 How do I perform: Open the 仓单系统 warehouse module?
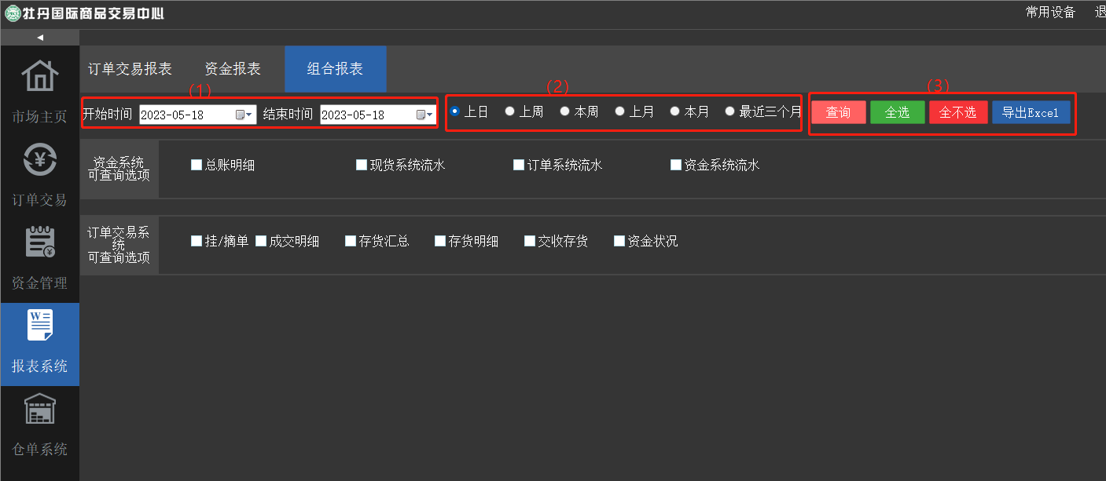click(x=39, y=424)
